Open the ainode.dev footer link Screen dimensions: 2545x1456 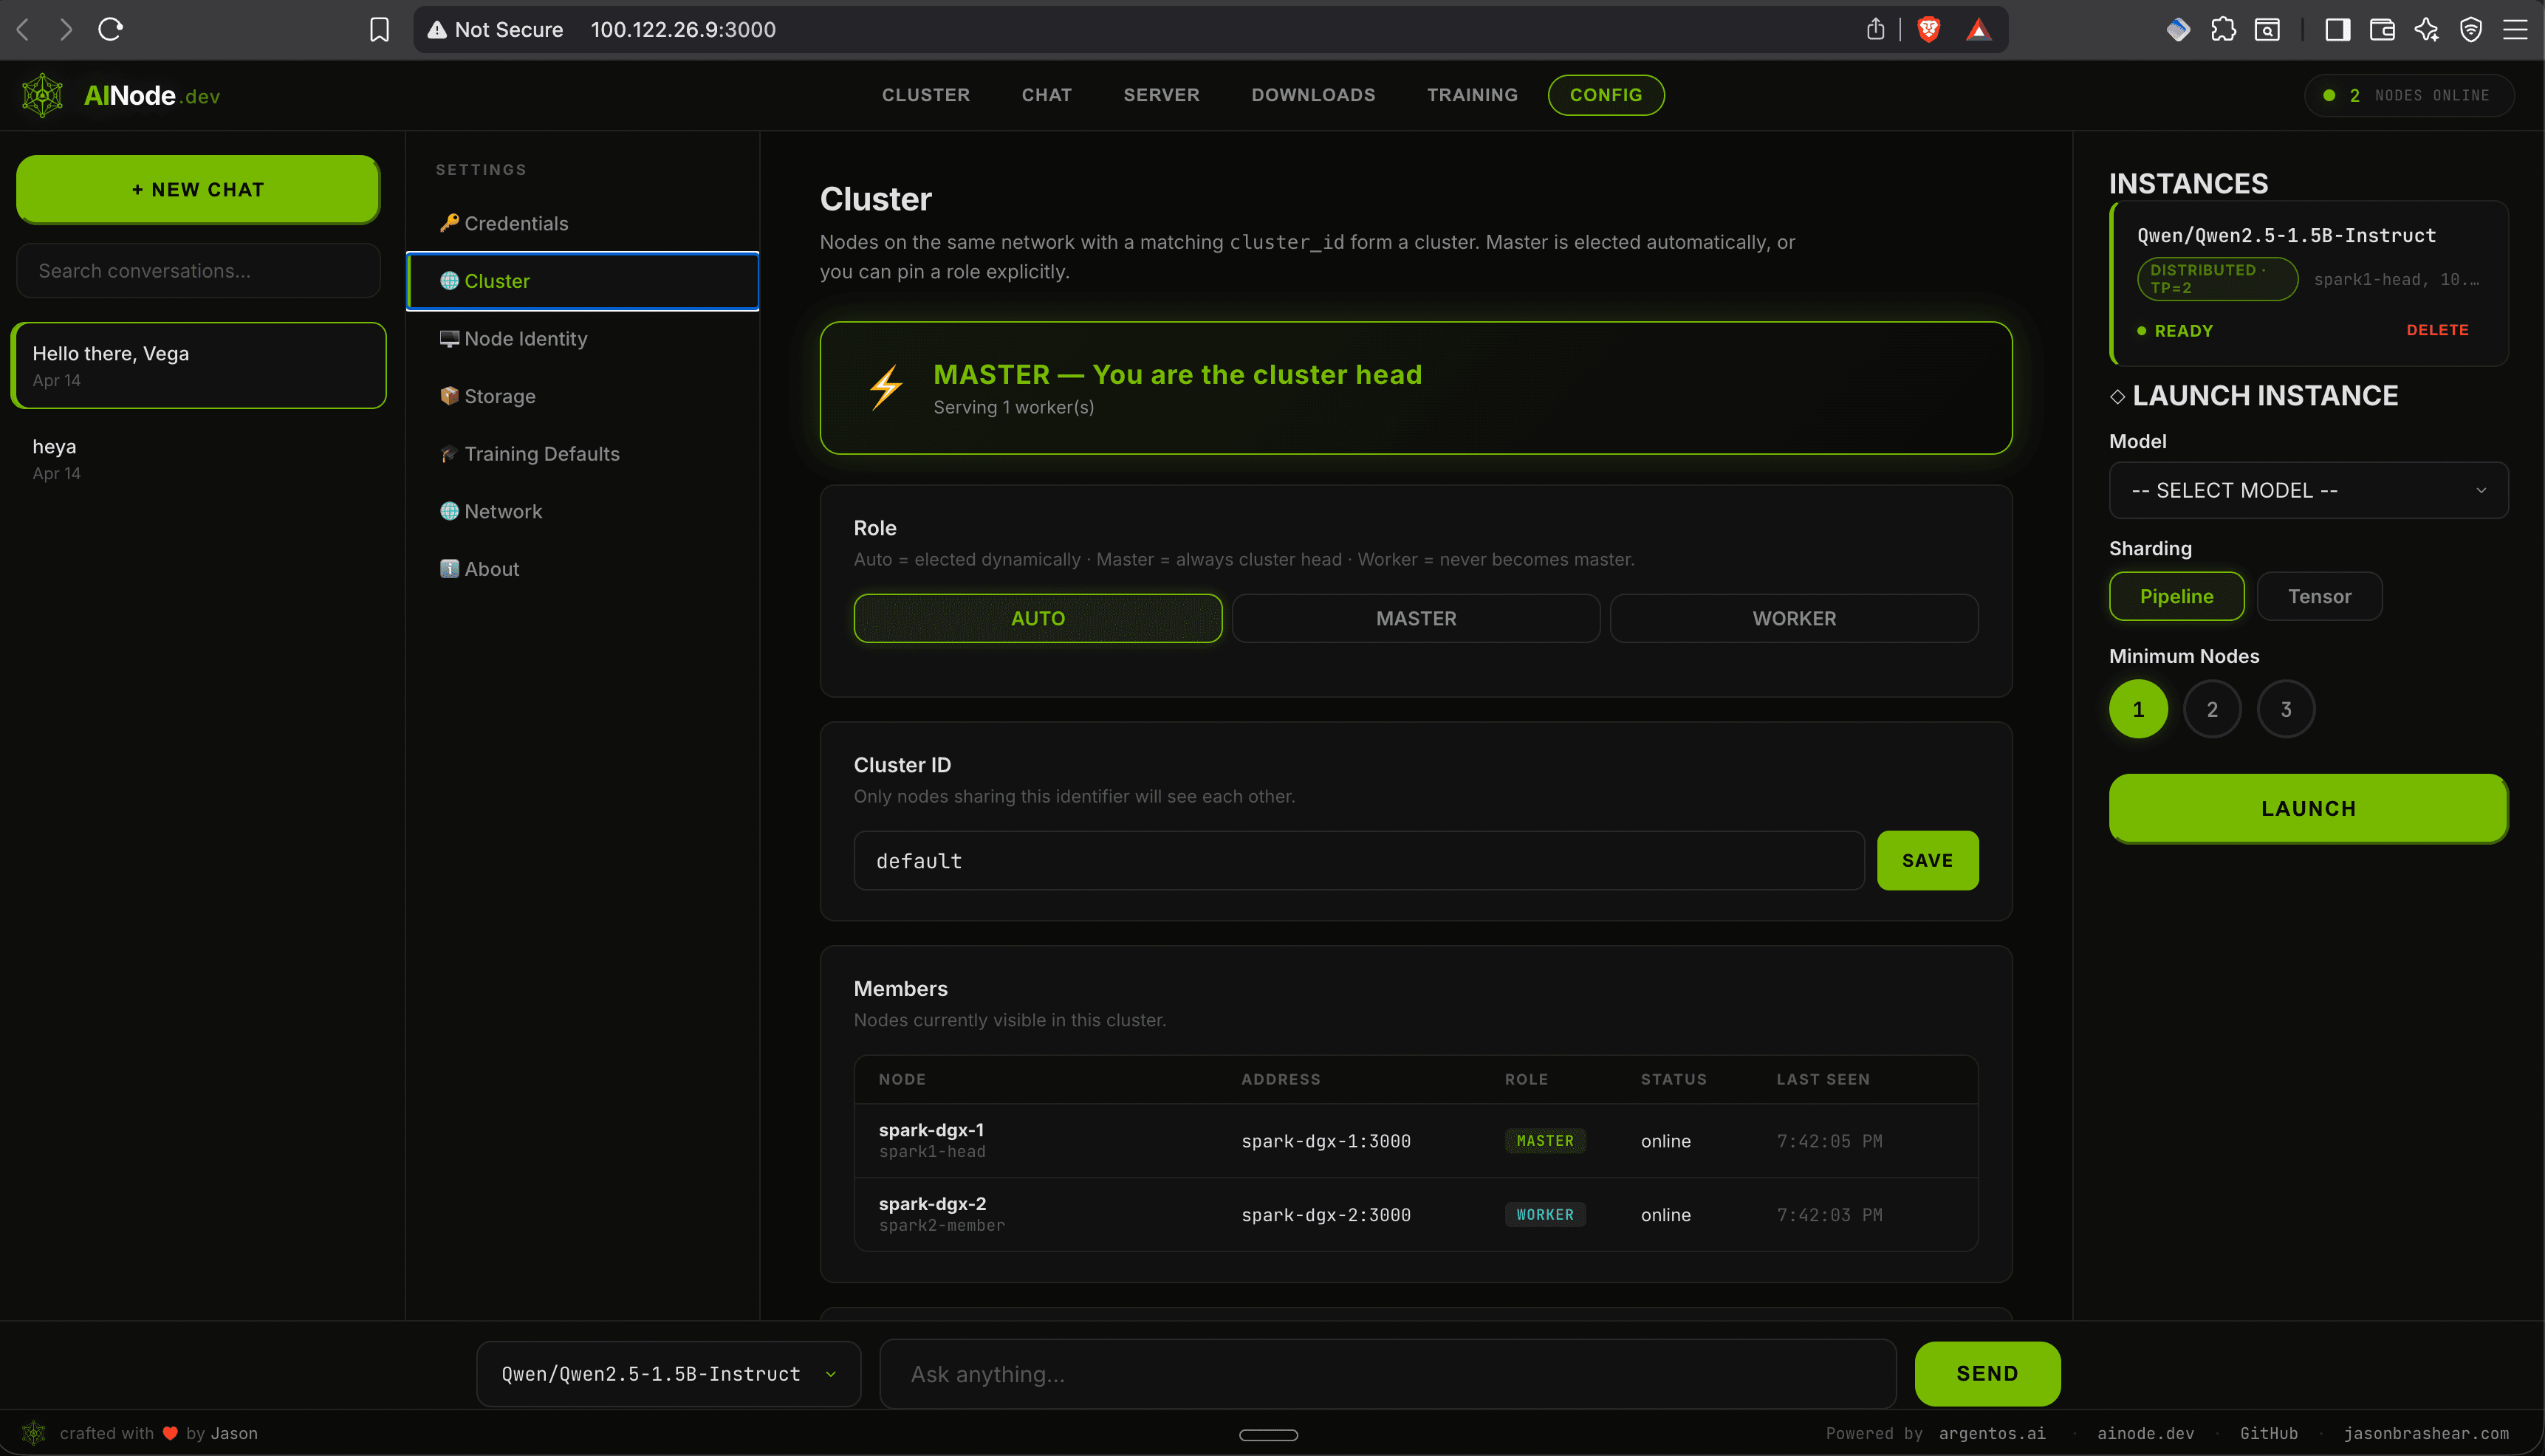(2145, 1433)
